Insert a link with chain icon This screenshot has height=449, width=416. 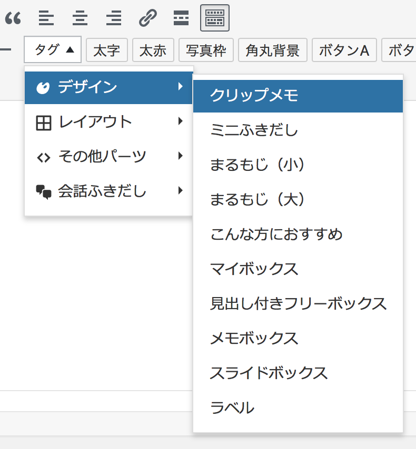click(x=148, y=18)
